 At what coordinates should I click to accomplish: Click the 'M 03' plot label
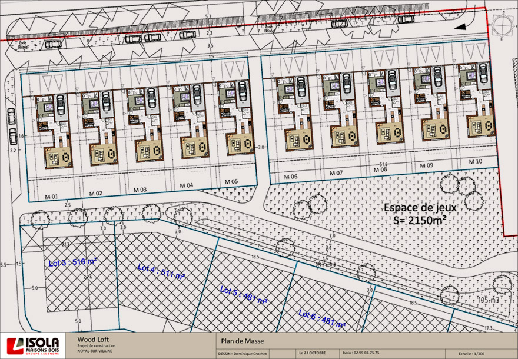tap(140, 190)
